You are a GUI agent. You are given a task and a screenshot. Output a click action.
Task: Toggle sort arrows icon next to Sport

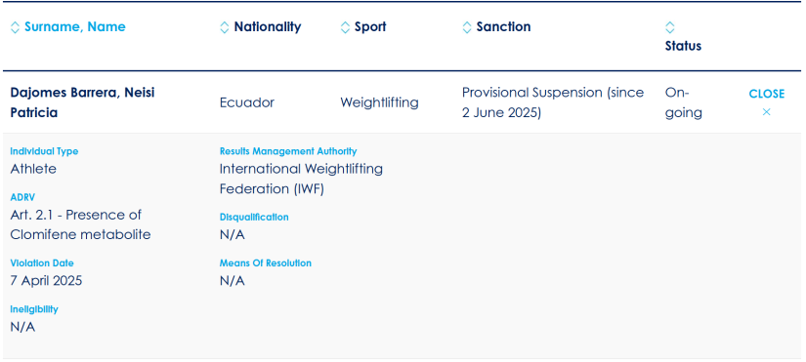click(345, 27)
